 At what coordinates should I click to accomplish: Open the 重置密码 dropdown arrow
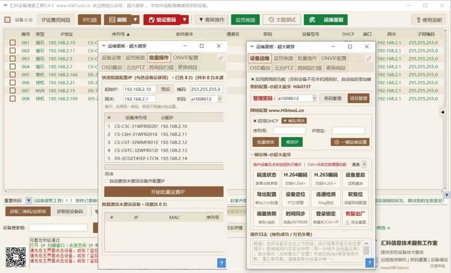pyautogui.click(x=28, y=200)
